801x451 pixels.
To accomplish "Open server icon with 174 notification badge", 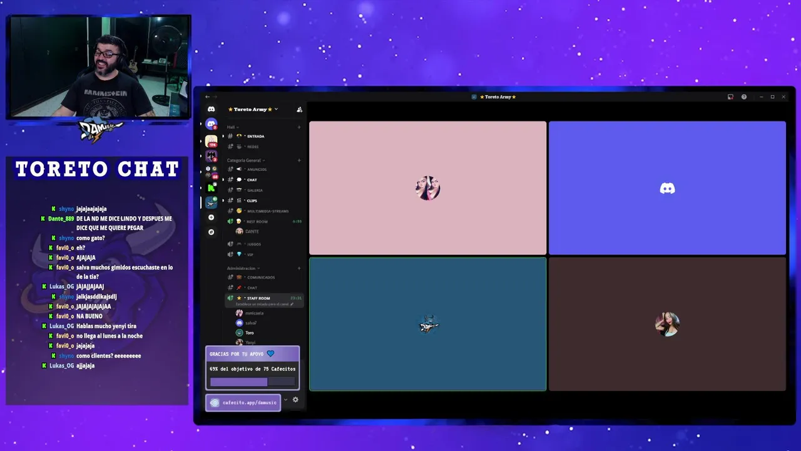I will click(211, 141).
